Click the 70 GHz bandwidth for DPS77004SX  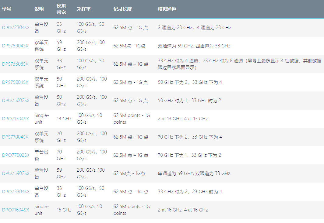pyautogui.click(x=62, y=137)
